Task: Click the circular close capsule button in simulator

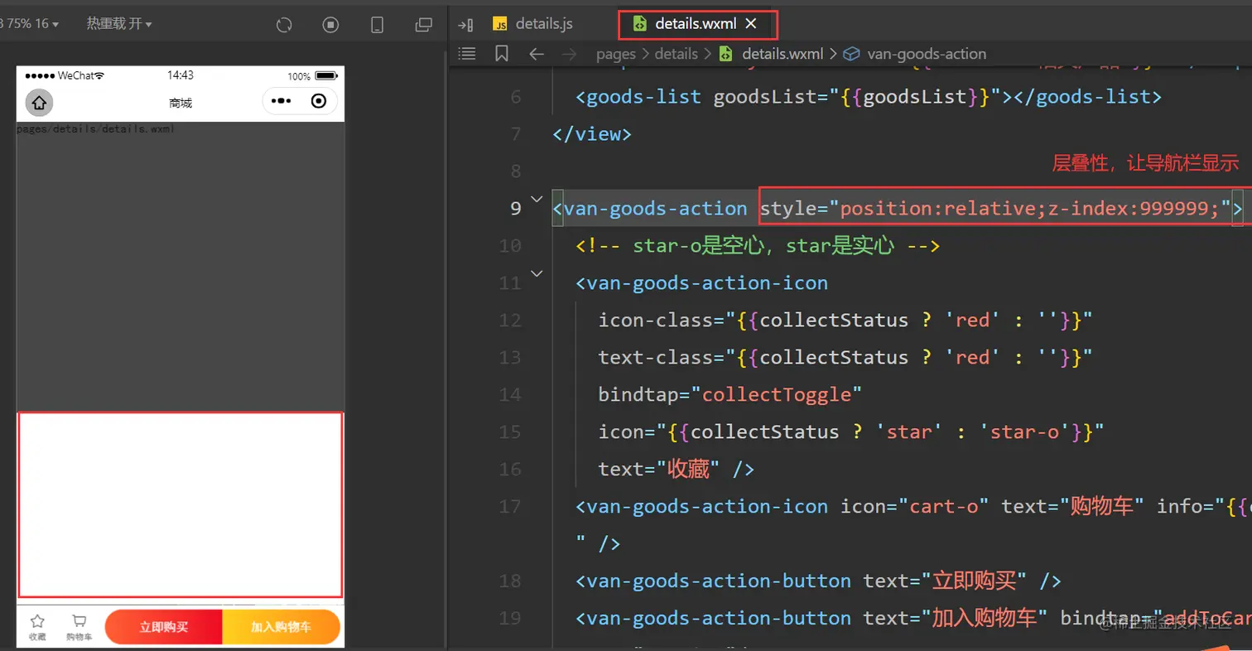Action: (x=319, y=101)
